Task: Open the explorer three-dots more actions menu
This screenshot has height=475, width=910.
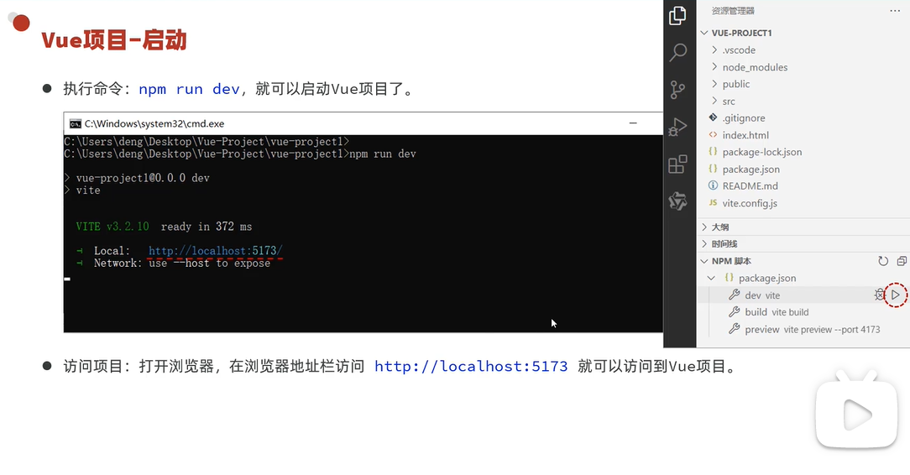Action: coord(894,11)
